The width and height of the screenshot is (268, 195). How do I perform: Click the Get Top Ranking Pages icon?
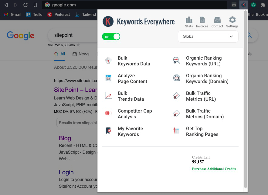point(176,131)
